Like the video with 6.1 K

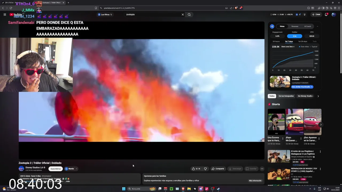[x=196, y=169]
